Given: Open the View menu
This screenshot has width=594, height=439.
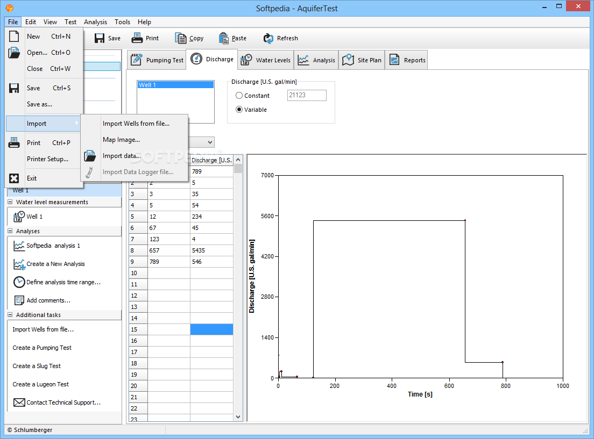Looking at the screenshot, I should [50, 22].
